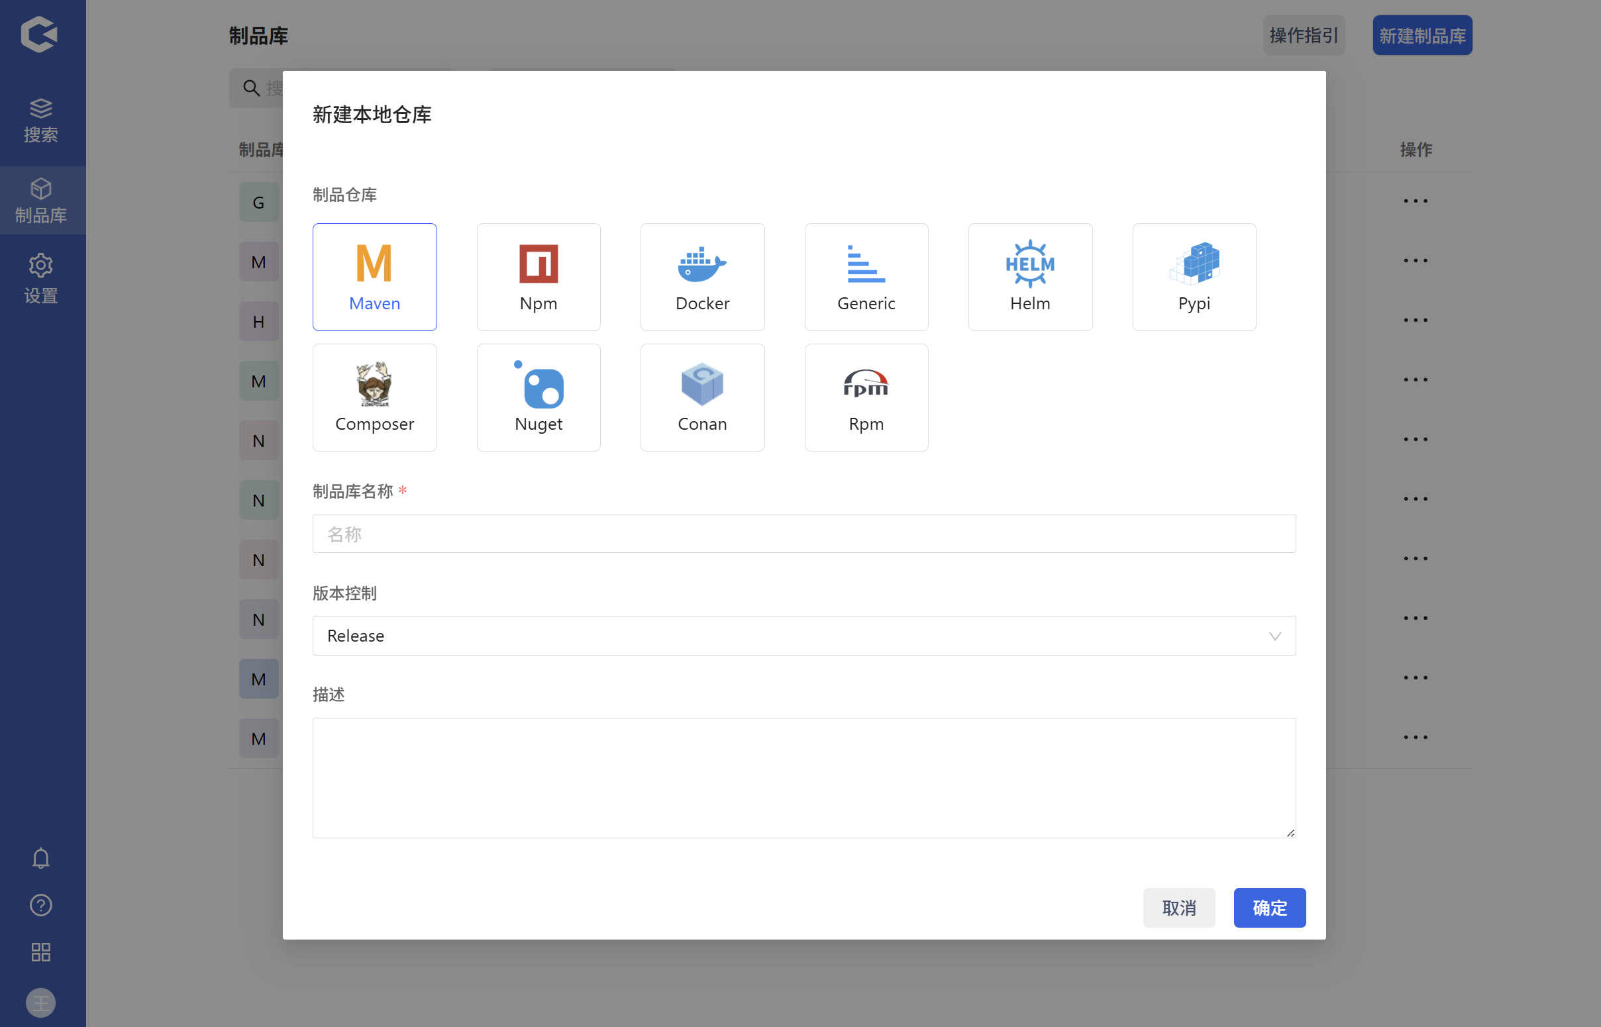Choose the Composer repository type
The image size is (1601, 1027).
[x=374, y=397]
